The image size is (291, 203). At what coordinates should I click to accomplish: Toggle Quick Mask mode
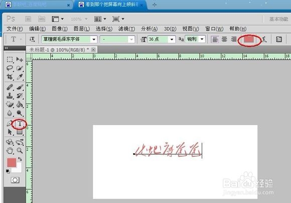pyautogui.click(x=15, y=180)
